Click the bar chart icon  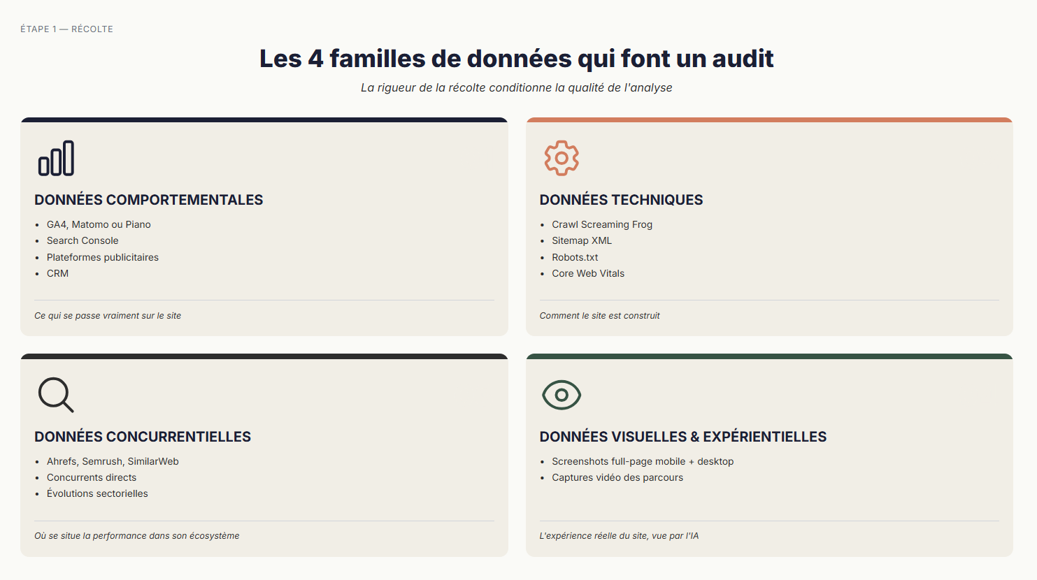click(56, 158)
